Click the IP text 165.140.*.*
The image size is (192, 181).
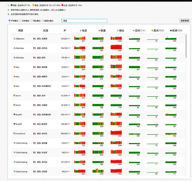pos(65,48)
